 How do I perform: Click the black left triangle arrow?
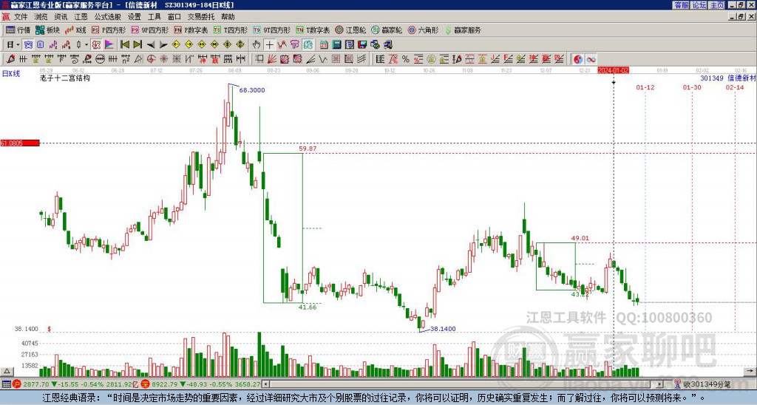(151, 45)
